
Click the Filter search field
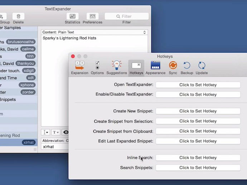pyautogui.click(x=126, y=16)
